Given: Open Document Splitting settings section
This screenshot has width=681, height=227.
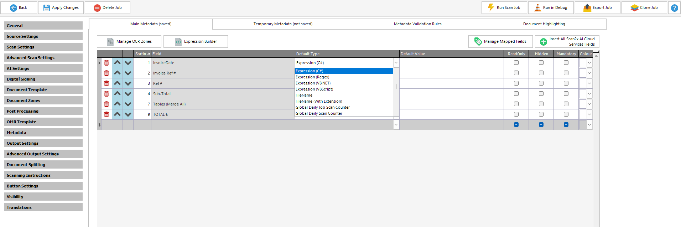Looking at the screenshot, I should [x=43, y=165].
